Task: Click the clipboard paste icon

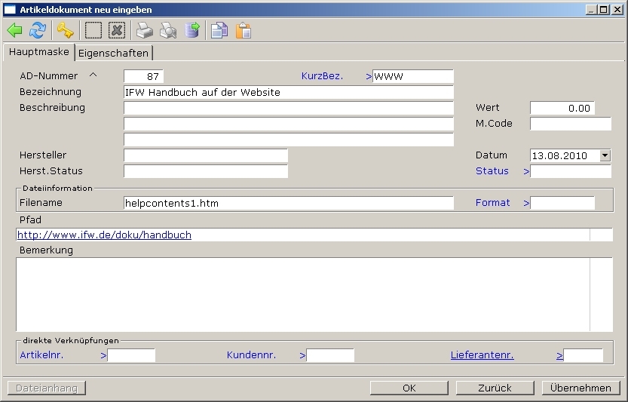Action: pyautogui.click(x=243, y=30)
